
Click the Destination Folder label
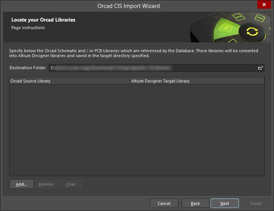pos(28,68)
